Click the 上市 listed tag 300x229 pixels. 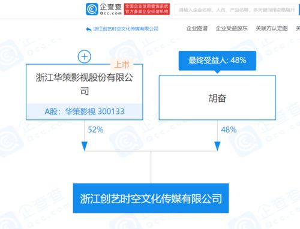[x=122, y=64]
